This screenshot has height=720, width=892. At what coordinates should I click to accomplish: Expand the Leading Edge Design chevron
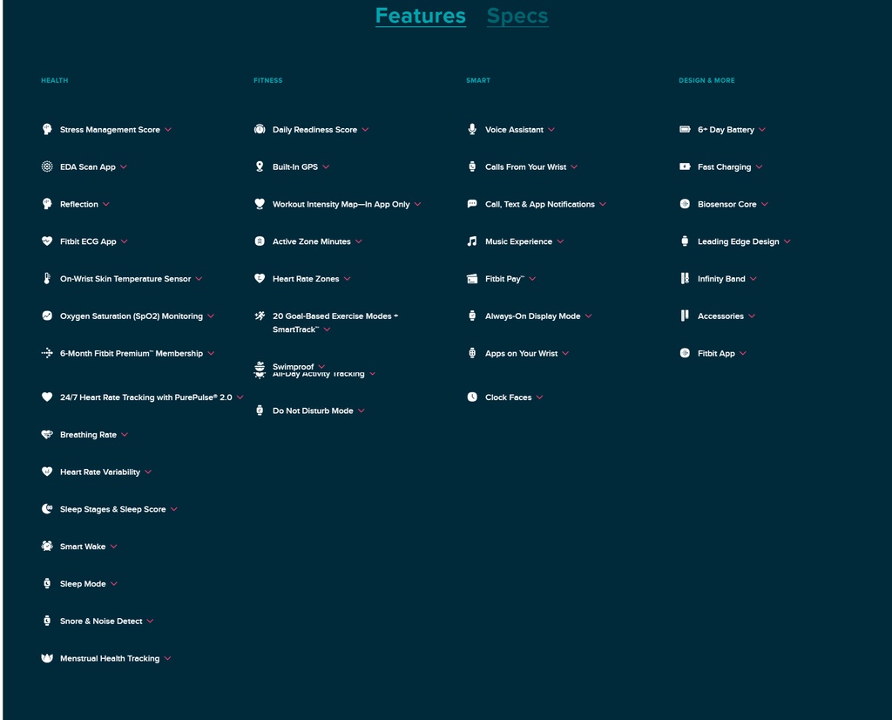pos(787,242)
